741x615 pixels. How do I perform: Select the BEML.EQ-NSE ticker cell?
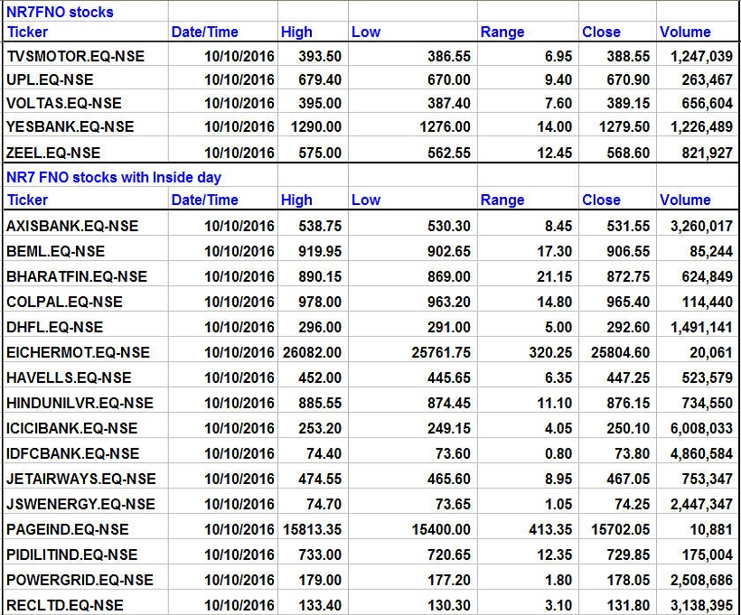[56, 251]
